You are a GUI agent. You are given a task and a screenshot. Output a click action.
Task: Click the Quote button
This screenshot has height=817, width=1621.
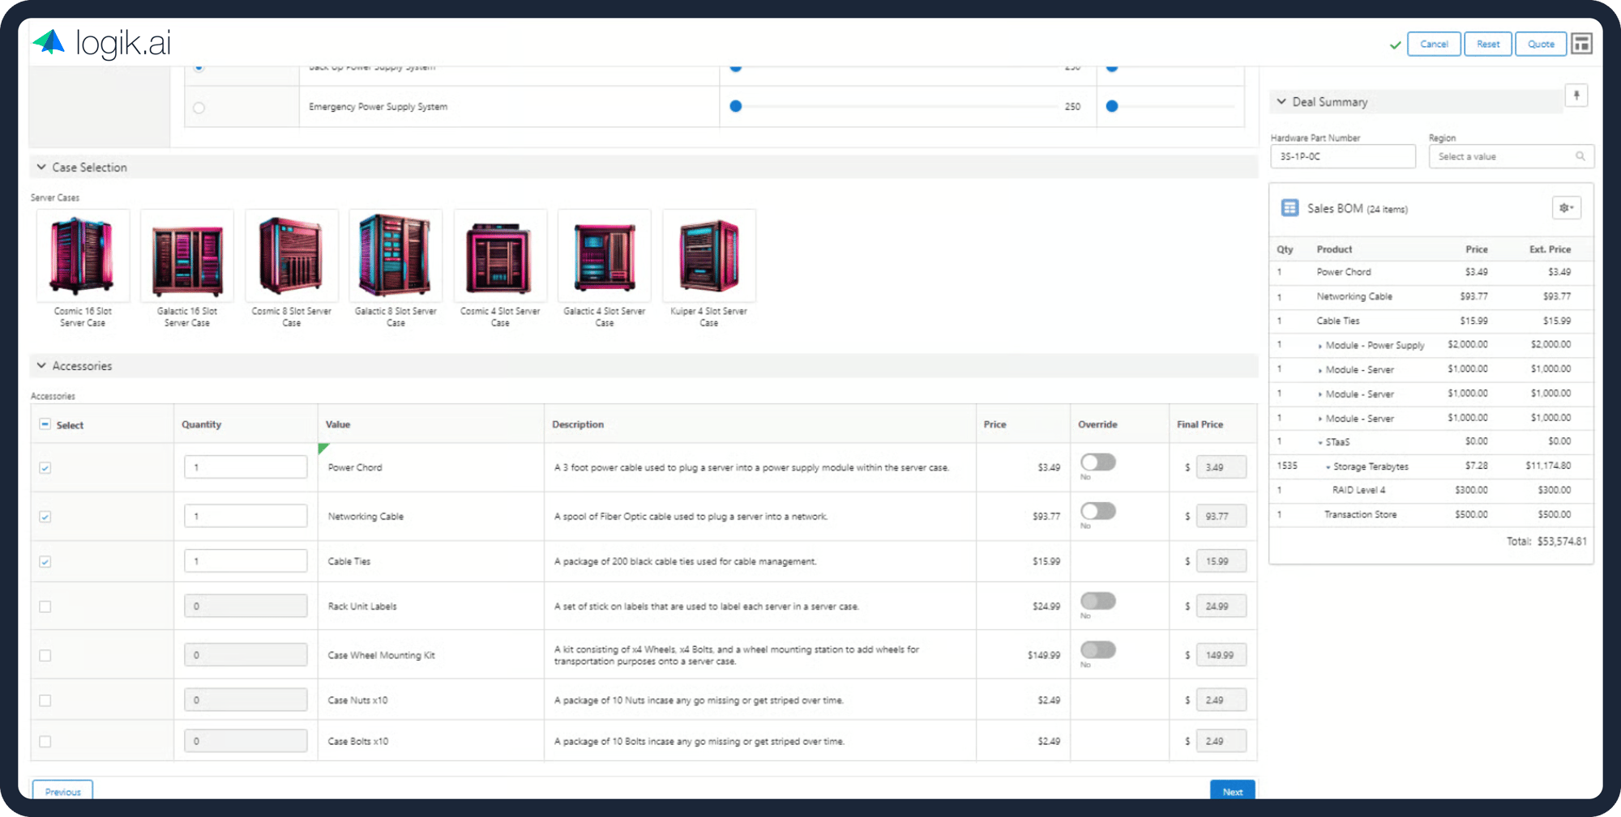1541,44
